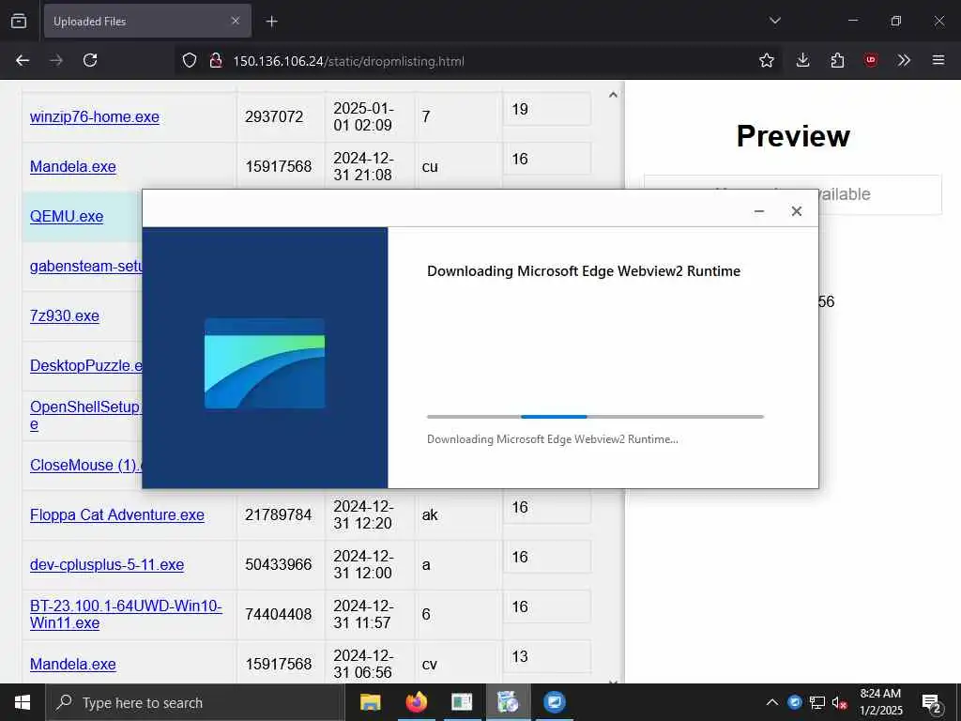Image resolution: width=961 pixels, height=721 pixels.
Task: Close the Webview2 Runtime installer dialog
Action: (796, 211)
